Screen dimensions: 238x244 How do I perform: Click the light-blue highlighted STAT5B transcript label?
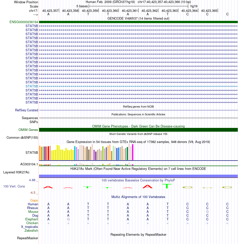32,86
